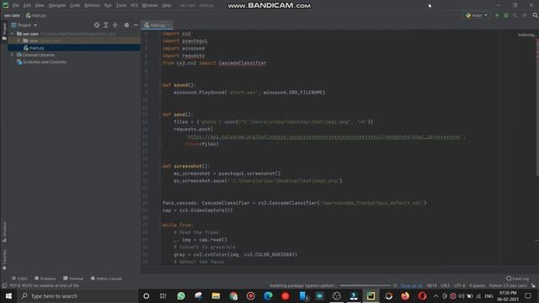Open WhatsApp from the taskbar
This screenshot has height=303, width=539.
click(x=181, y=295)
